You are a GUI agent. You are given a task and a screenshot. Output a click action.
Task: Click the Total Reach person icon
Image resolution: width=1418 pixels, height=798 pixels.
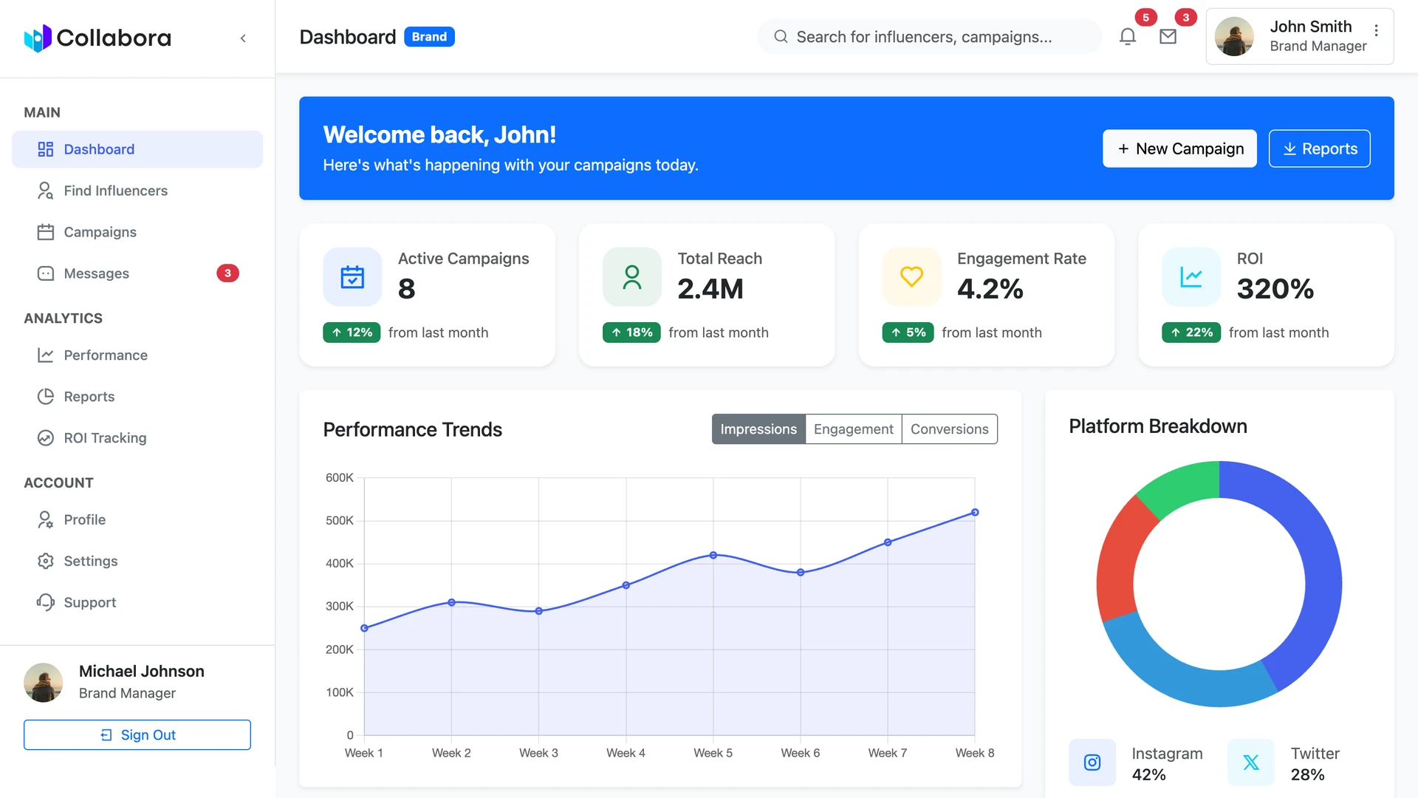(x=632, y=277)
